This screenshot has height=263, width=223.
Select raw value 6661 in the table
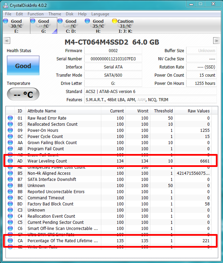pyautogui.click(x=205, y=161)
